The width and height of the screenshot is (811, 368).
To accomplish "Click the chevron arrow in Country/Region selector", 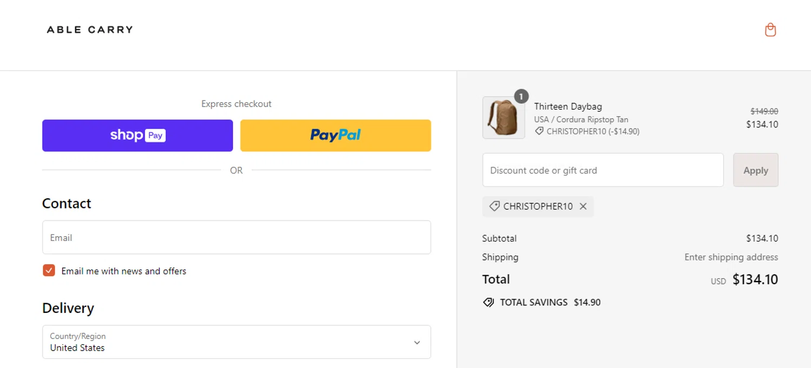I will coord(417,343).
